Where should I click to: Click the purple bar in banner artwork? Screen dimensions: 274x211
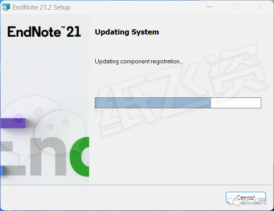point(13,123)
